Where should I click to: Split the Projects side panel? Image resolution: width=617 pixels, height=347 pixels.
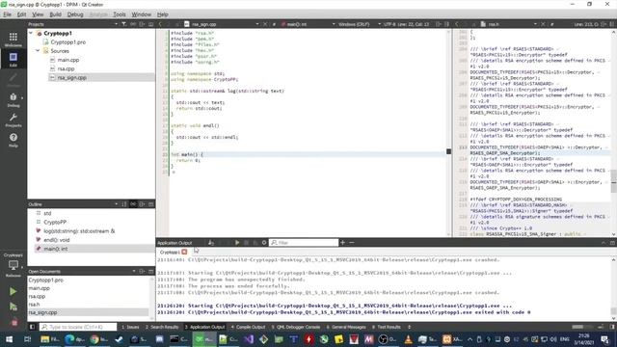point(142,24)
